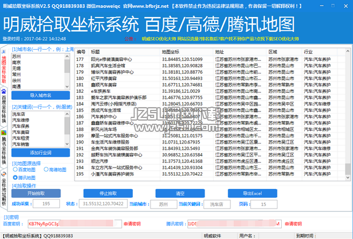Screen dimensions: 353x239
Task: Click city list scroll down arrow
Action: [67, 86]
